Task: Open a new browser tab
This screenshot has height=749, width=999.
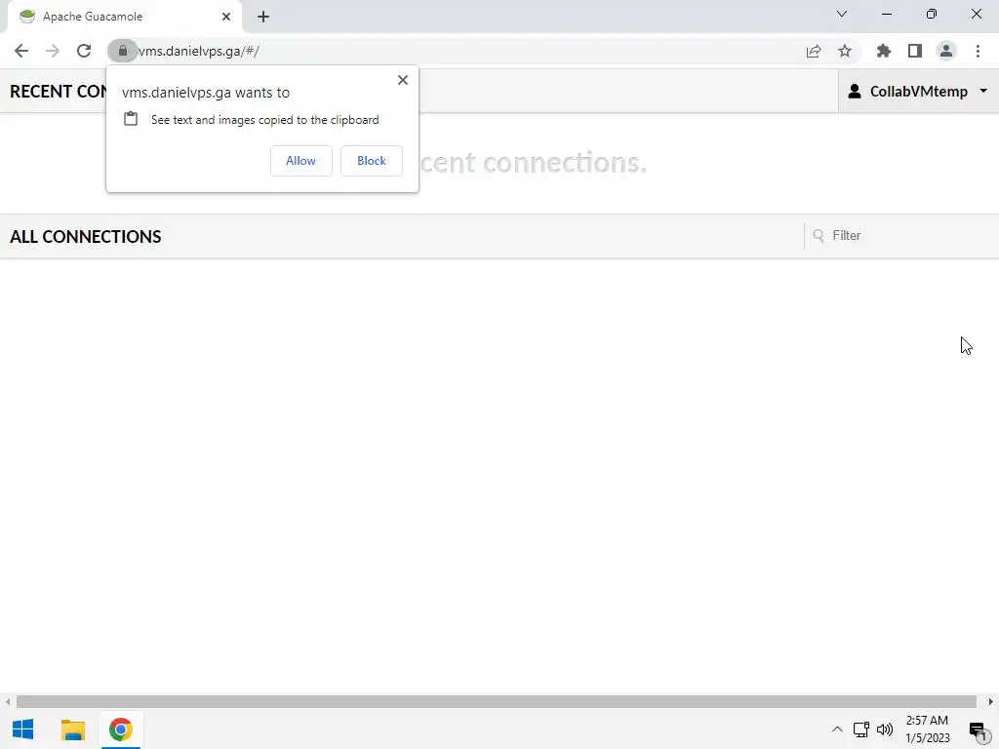Action: (263, 17)
